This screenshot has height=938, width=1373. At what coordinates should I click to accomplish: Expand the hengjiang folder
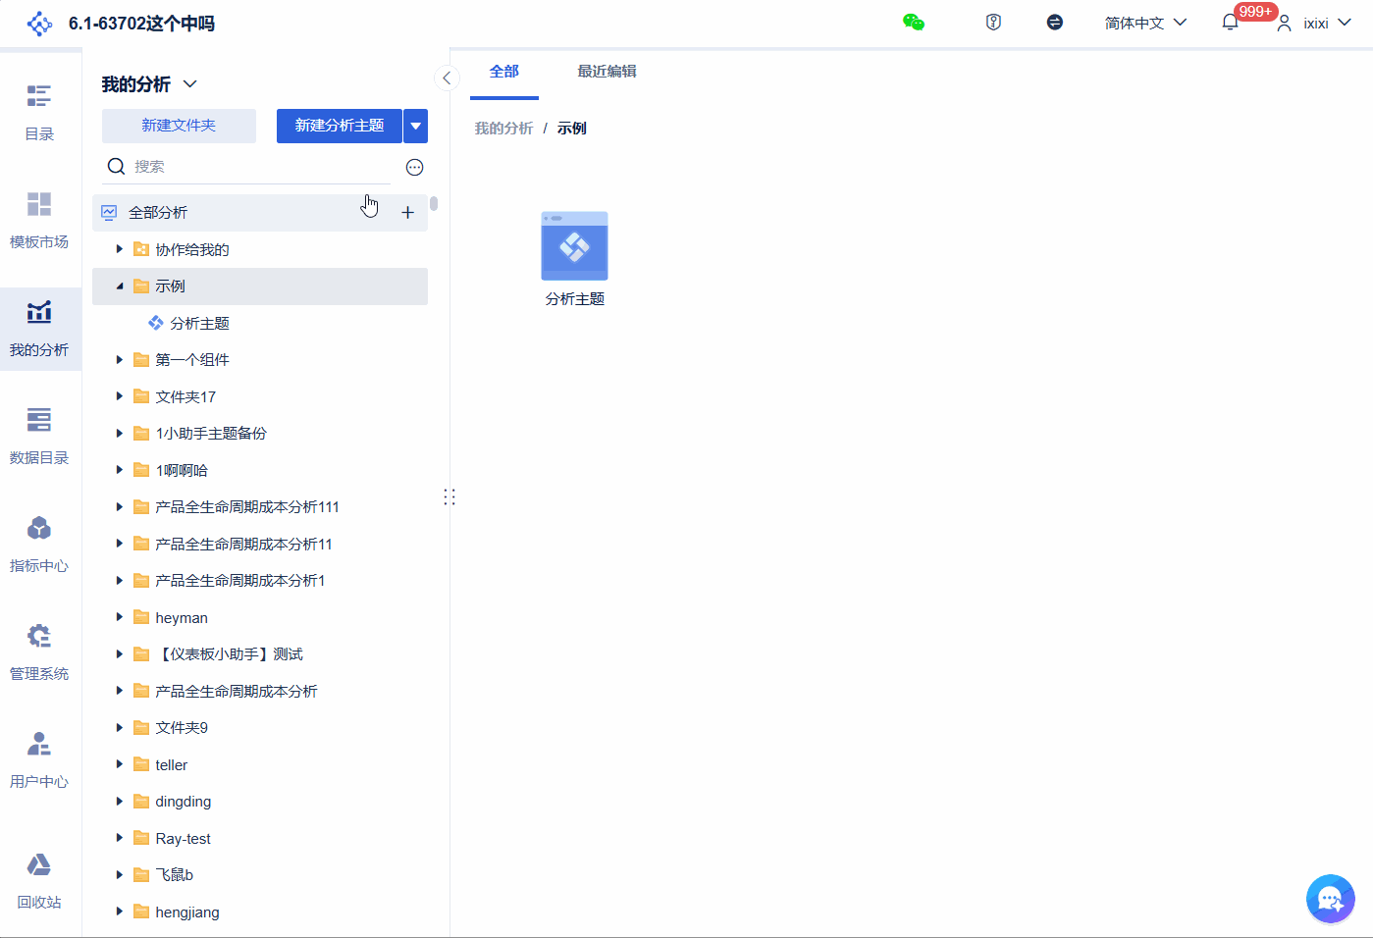(120, 912)
